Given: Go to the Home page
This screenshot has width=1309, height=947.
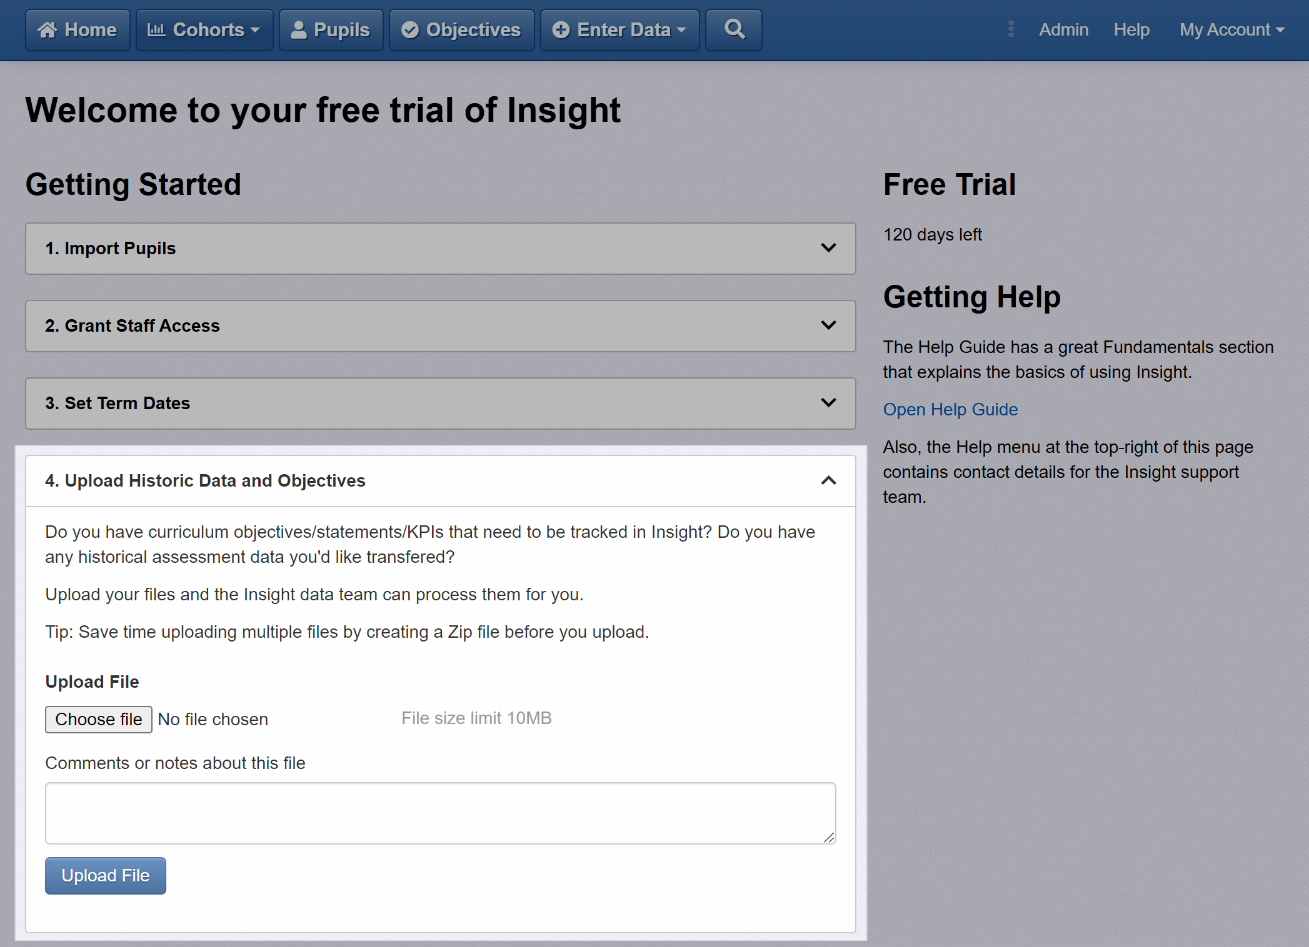Looking at the screenshot, I should point(78,29).
